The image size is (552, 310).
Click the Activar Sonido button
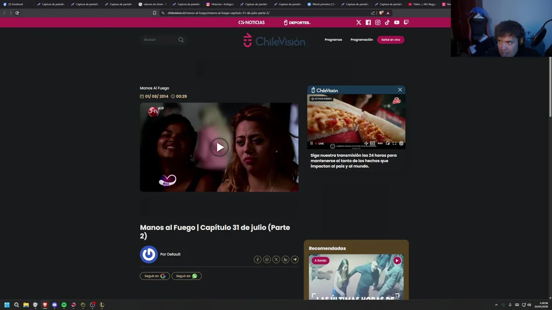[321, 99]
